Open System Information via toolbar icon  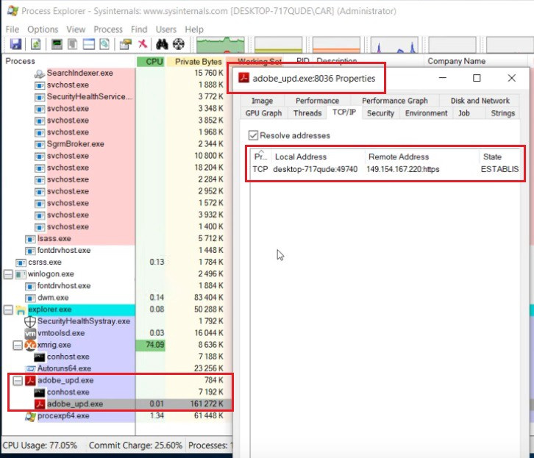click(57, 45)
